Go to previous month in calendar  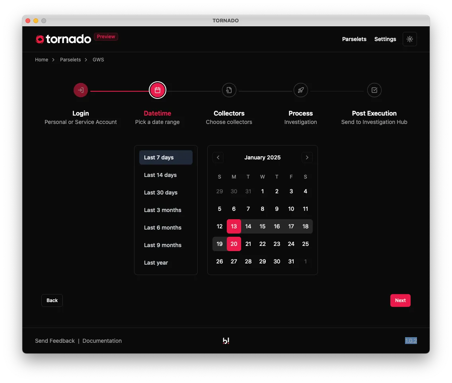click(x=218, y=157)
